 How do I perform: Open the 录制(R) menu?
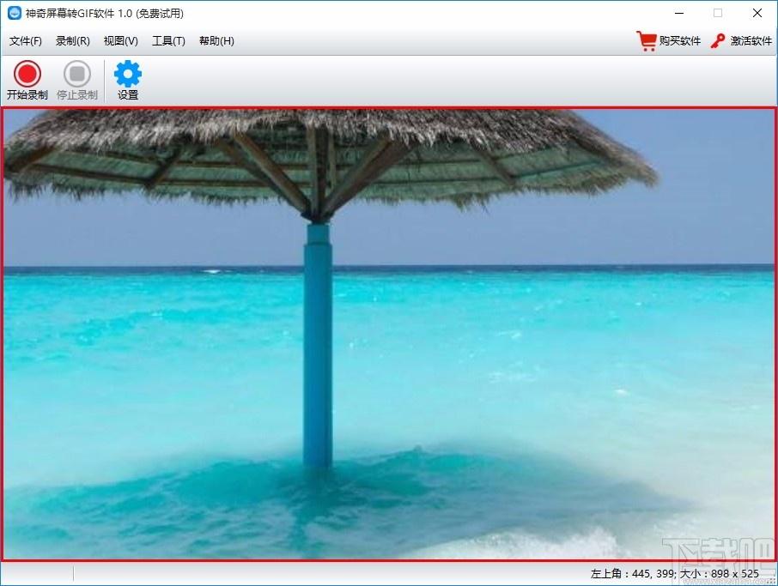pyautogui.click(x=72, y=40)
